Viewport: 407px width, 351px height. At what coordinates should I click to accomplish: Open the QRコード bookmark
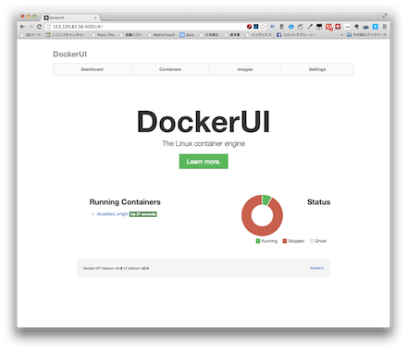[31, 35]
